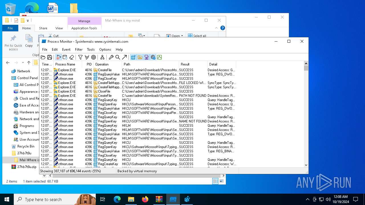This screenshot has height=205, width=365.
Task: Toggle event capture in Process Monitor
Action: pyautogui.click(x=59, y=57)
